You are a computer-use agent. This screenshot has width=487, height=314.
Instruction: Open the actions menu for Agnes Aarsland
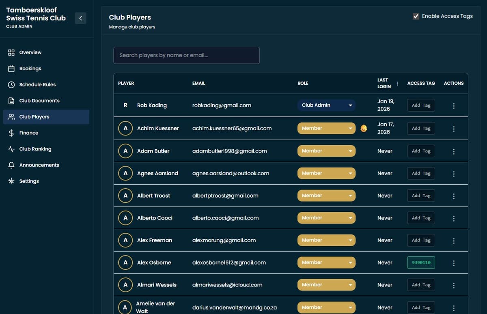pyautogui.click(x=454, y=174)
